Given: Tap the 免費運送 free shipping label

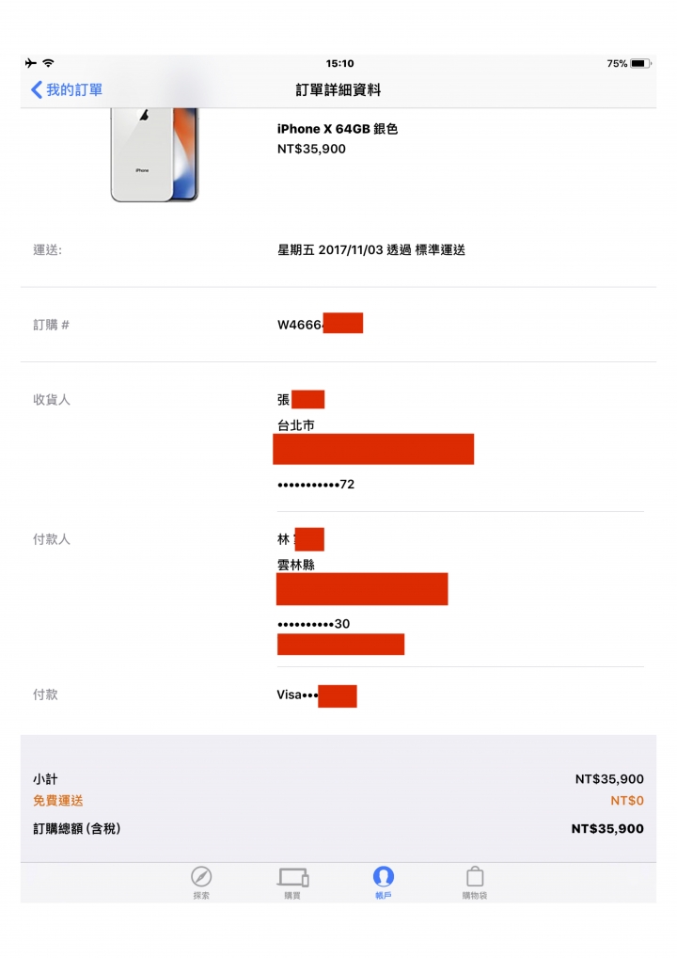Looking at the screenshot, I should 58,800.
